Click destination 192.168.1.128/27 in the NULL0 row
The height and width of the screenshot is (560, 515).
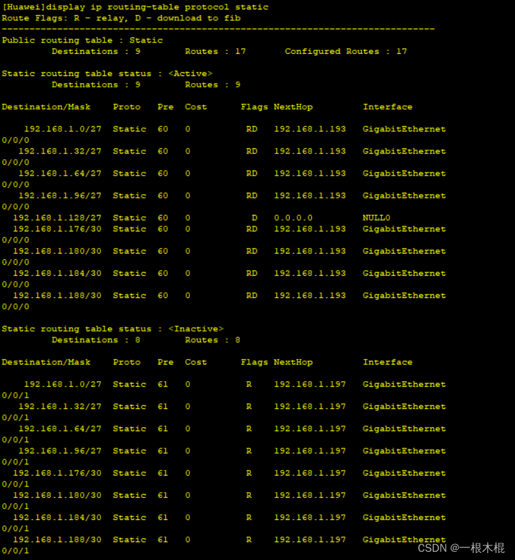pos(57,218)
